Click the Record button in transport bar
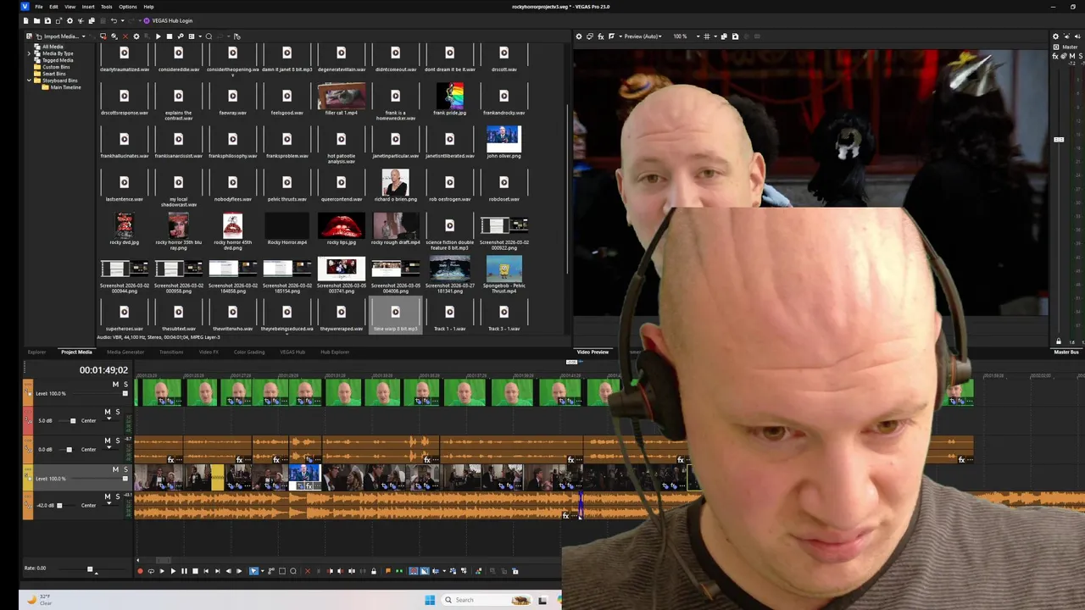Image resolution: width=1085 pixels, height=610 pixels. pos(140,571)
